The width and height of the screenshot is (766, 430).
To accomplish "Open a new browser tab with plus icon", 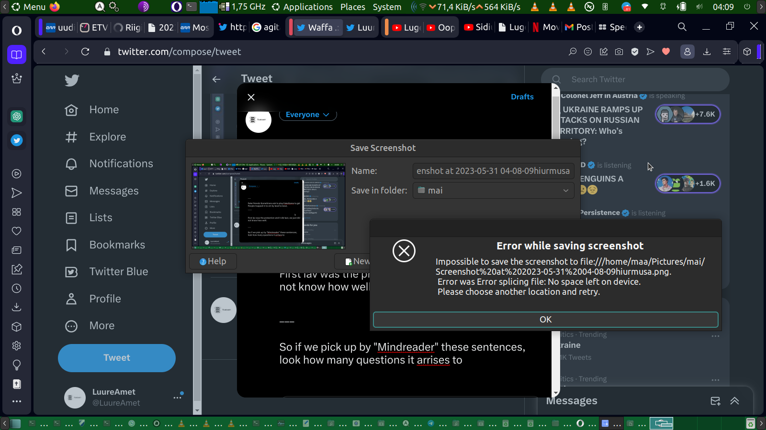I will [x=640, y=27].
